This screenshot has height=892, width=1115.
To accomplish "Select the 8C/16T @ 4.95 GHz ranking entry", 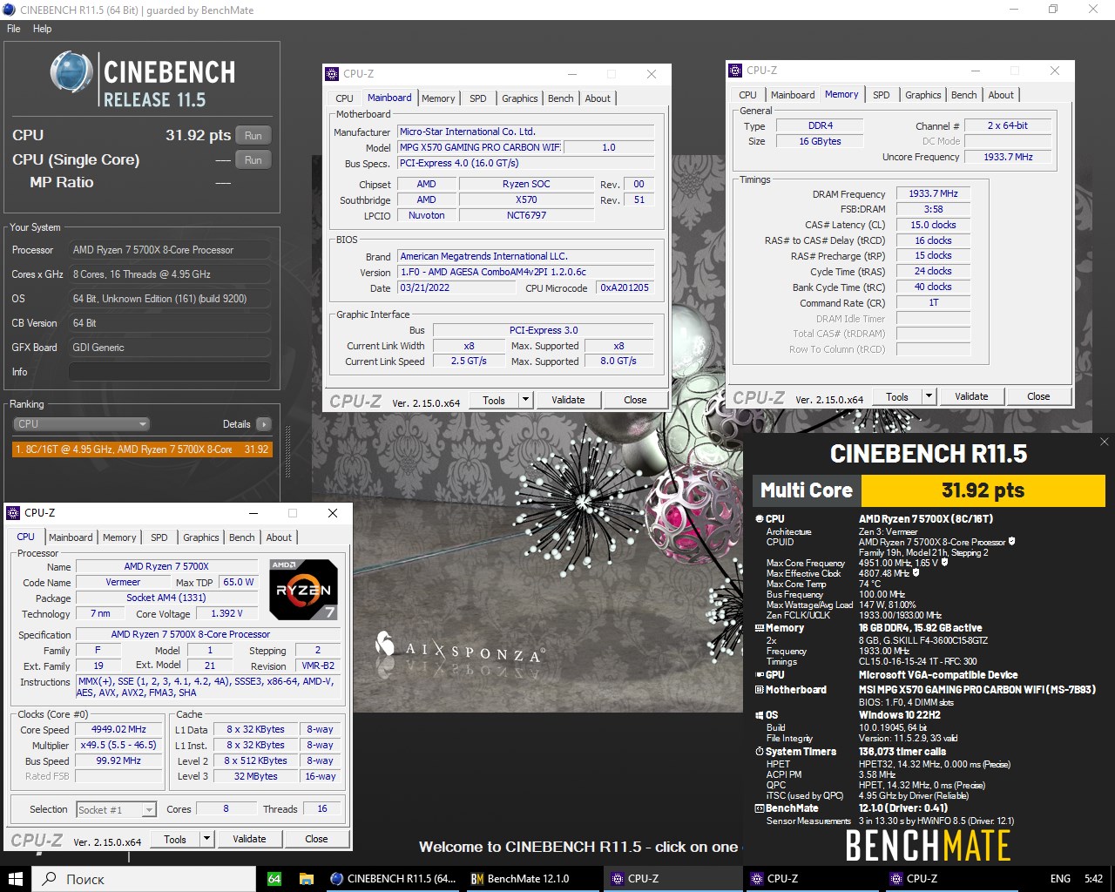I will point(142,449).
